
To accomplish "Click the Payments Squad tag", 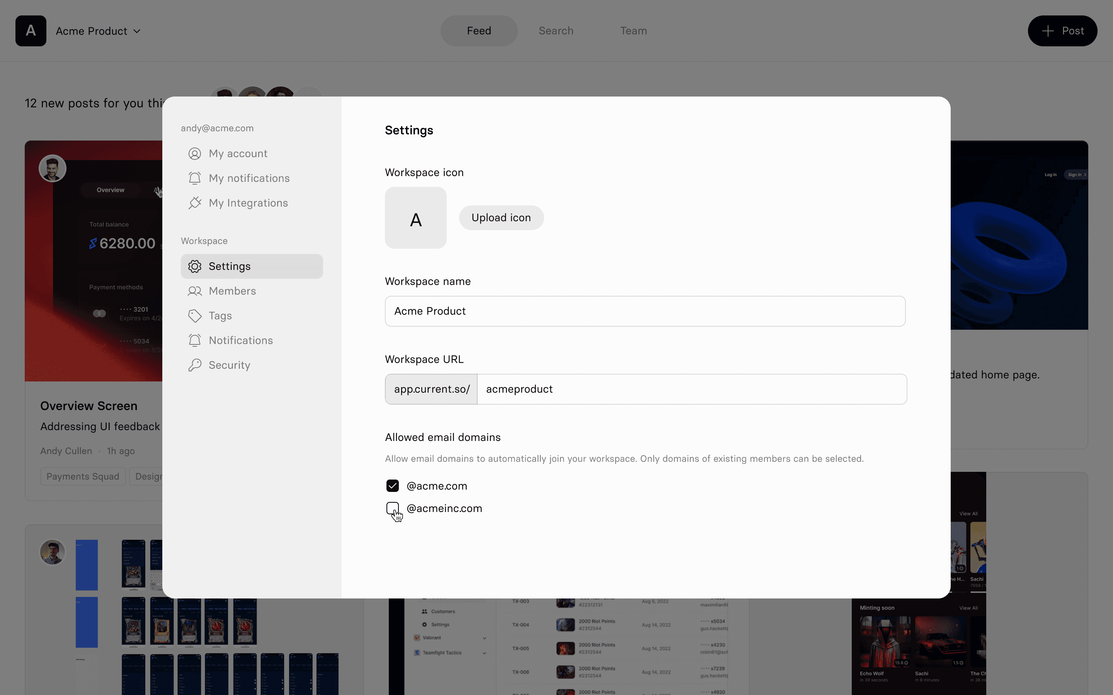I will [83, 476].
